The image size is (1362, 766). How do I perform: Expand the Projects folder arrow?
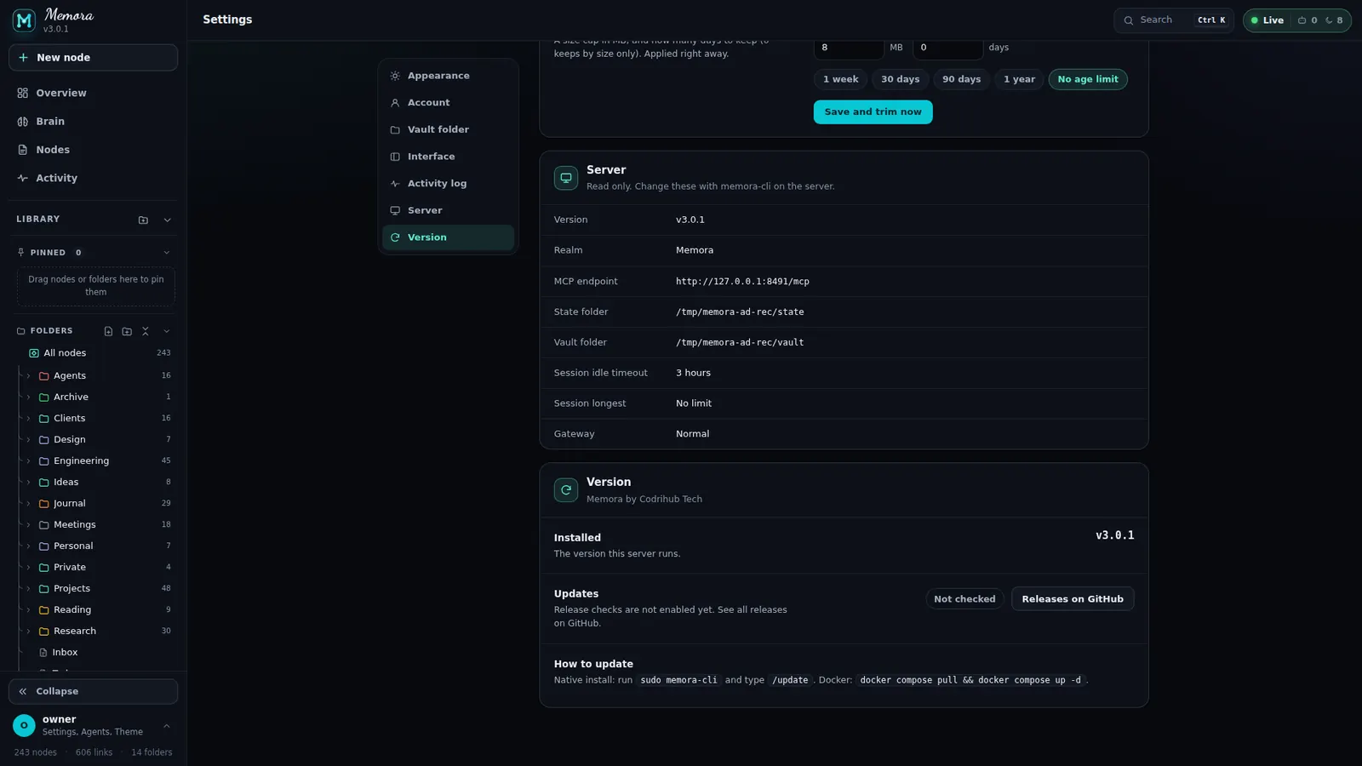(x=28, y=588)
